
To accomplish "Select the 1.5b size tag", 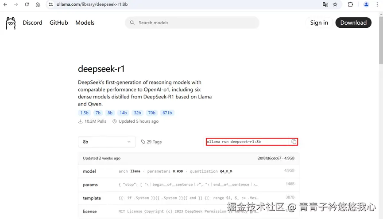I will click(x=84, y=113).
